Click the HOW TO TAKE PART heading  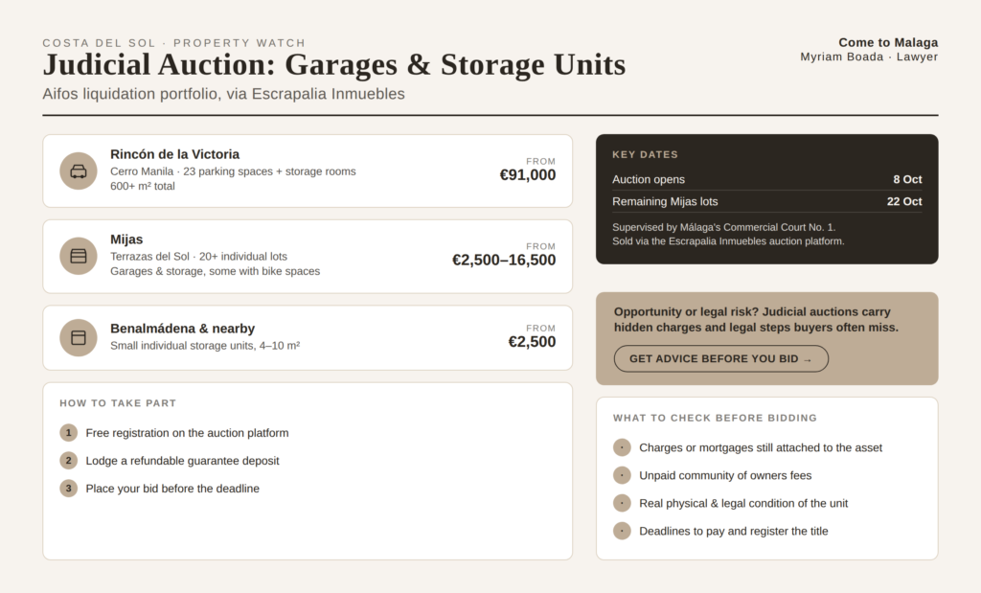point(118,403)
